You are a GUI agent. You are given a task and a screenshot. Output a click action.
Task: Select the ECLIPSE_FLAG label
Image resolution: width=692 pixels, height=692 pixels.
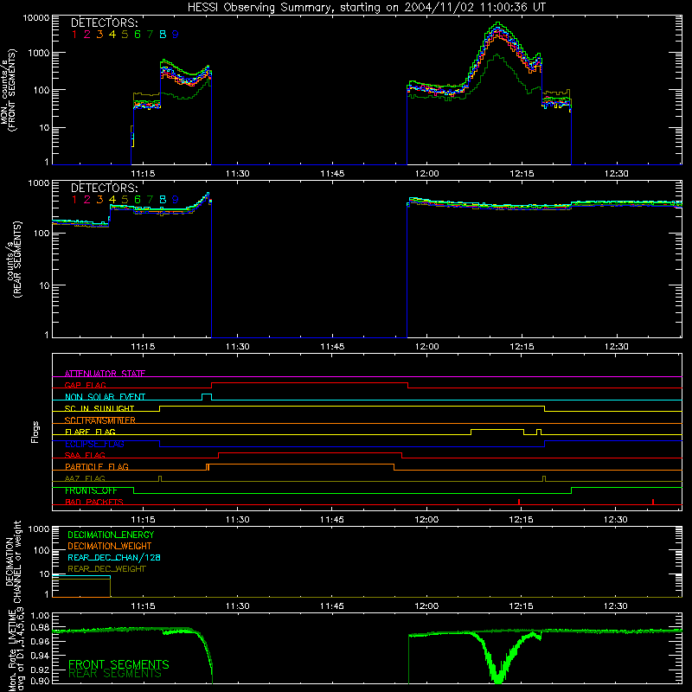click(x=94, y=444)
